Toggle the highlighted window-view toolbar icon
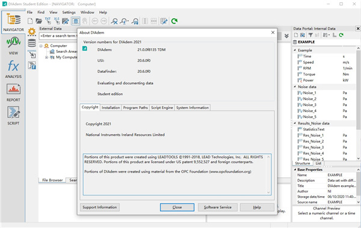The width and height of the screenshot is (361, 228). 76,21
